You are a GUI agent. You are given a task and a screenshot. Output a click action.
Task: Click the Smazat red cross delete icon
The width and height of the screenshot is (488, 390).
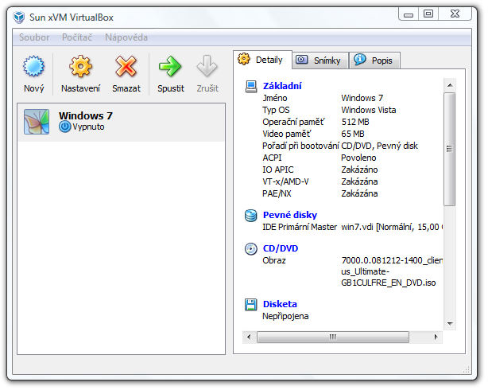pos(126,66)
